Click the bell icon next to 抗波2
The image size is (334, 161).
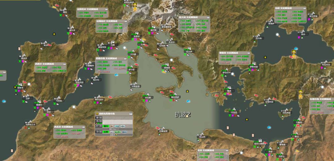click(x=187, y=116)
